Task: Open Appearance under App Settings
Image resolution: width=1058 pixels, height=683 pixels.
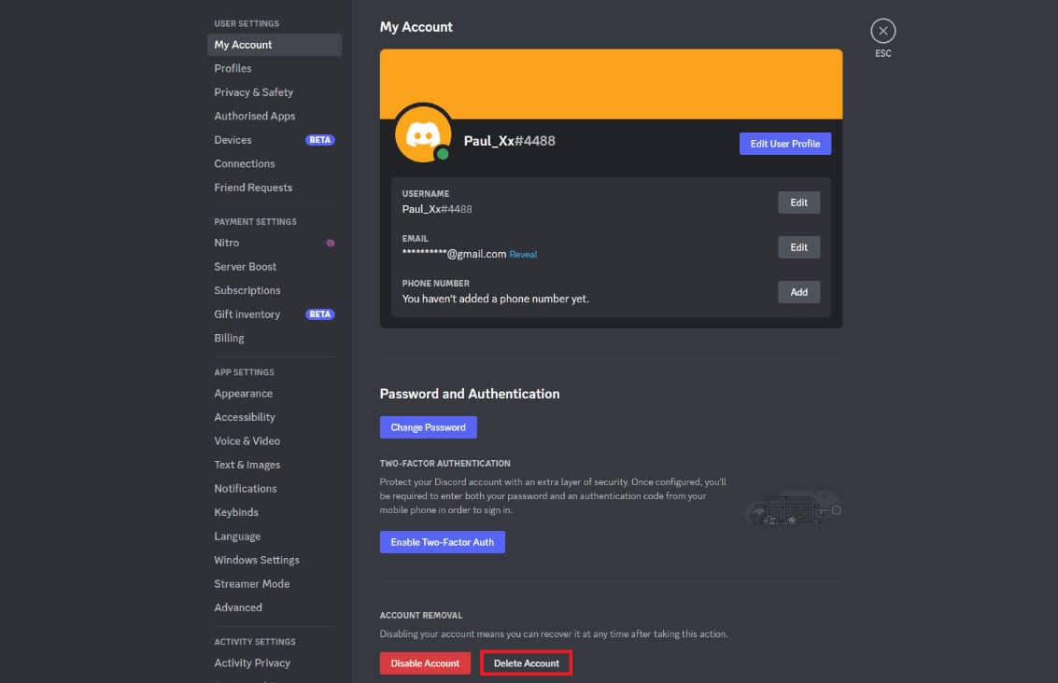Action: coord(243,393)
